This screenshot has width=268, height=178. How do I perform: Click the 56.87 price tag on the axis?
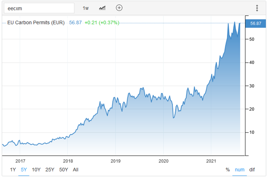click(x=255, y=23)
